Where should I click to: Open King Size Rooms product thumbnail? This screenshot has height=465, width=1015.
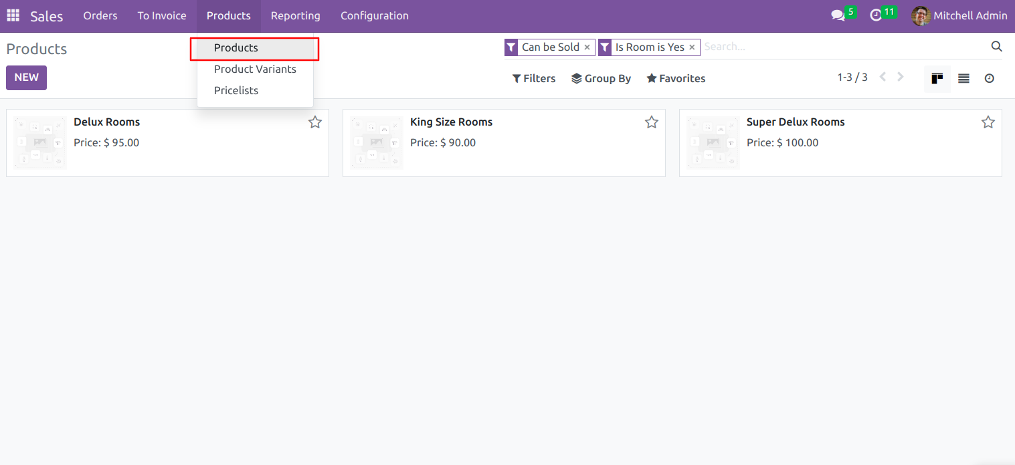377,143
